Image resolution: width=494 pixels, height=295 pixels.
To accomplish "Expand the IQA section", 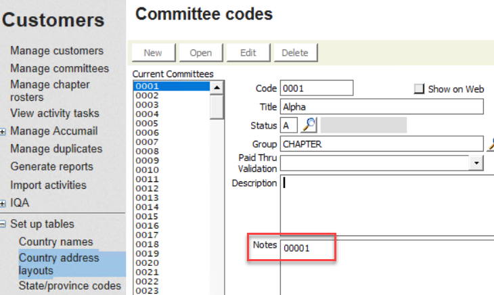I will [x=3, y=203].
